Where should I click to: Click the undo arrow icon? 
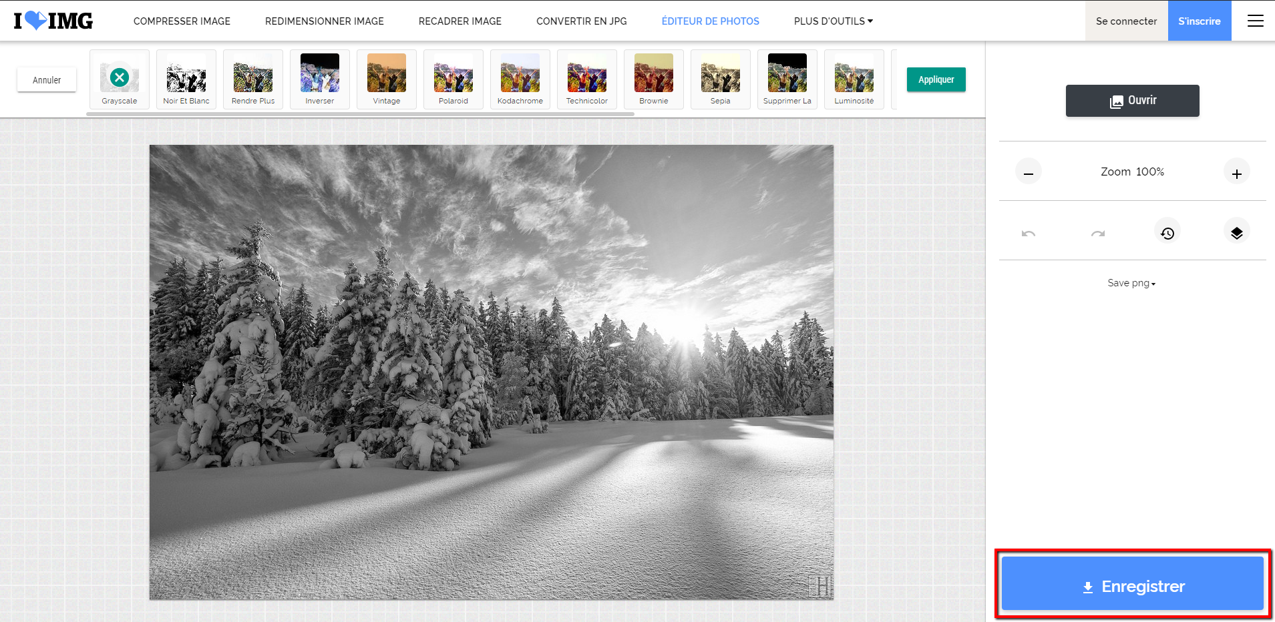tap(1029, 233)
